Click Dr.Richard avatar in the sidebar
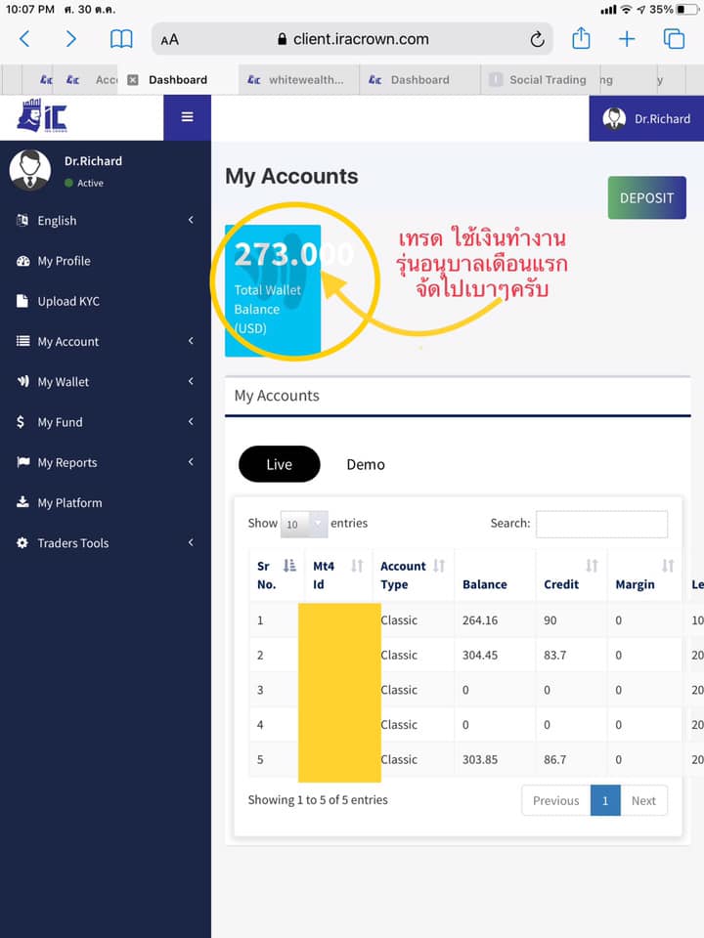Viewport: 704px width, 938px height. click(30, 170)
